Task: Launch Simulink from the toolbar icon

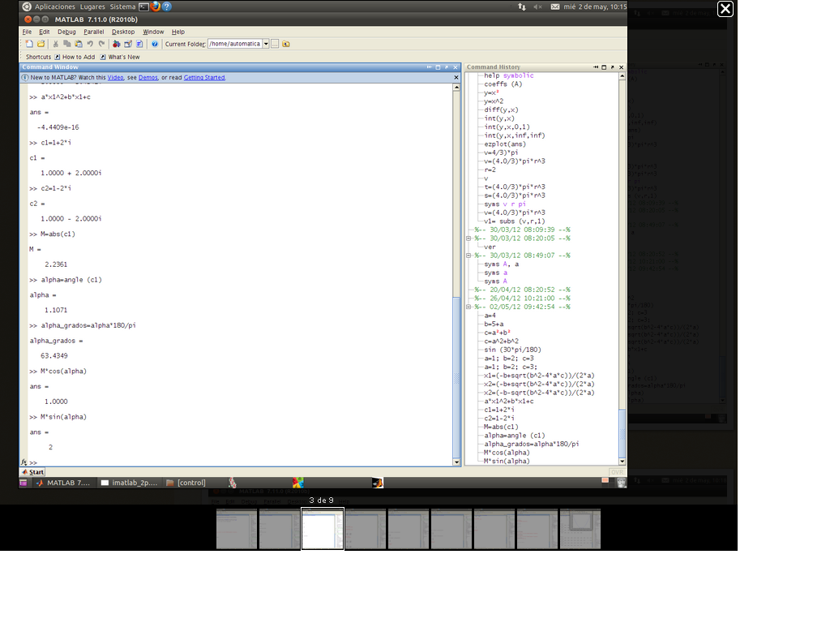Action: coord(117,44)
